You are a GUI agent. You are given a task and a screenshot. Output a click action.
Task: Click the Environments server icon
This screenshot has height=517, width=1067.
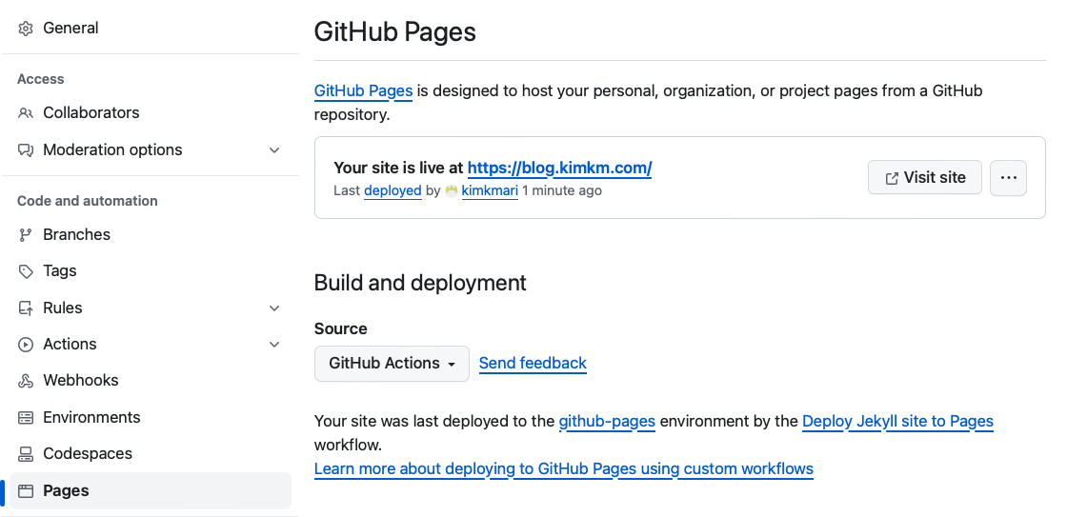(26, 418)
